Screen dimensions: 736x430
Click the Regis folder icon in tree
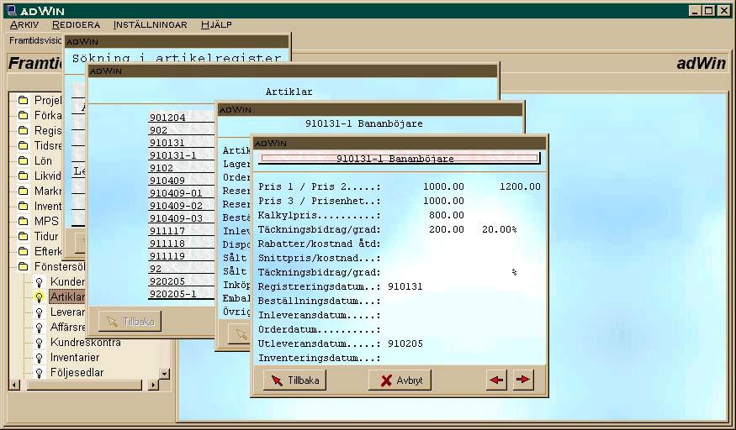point(23,130)
